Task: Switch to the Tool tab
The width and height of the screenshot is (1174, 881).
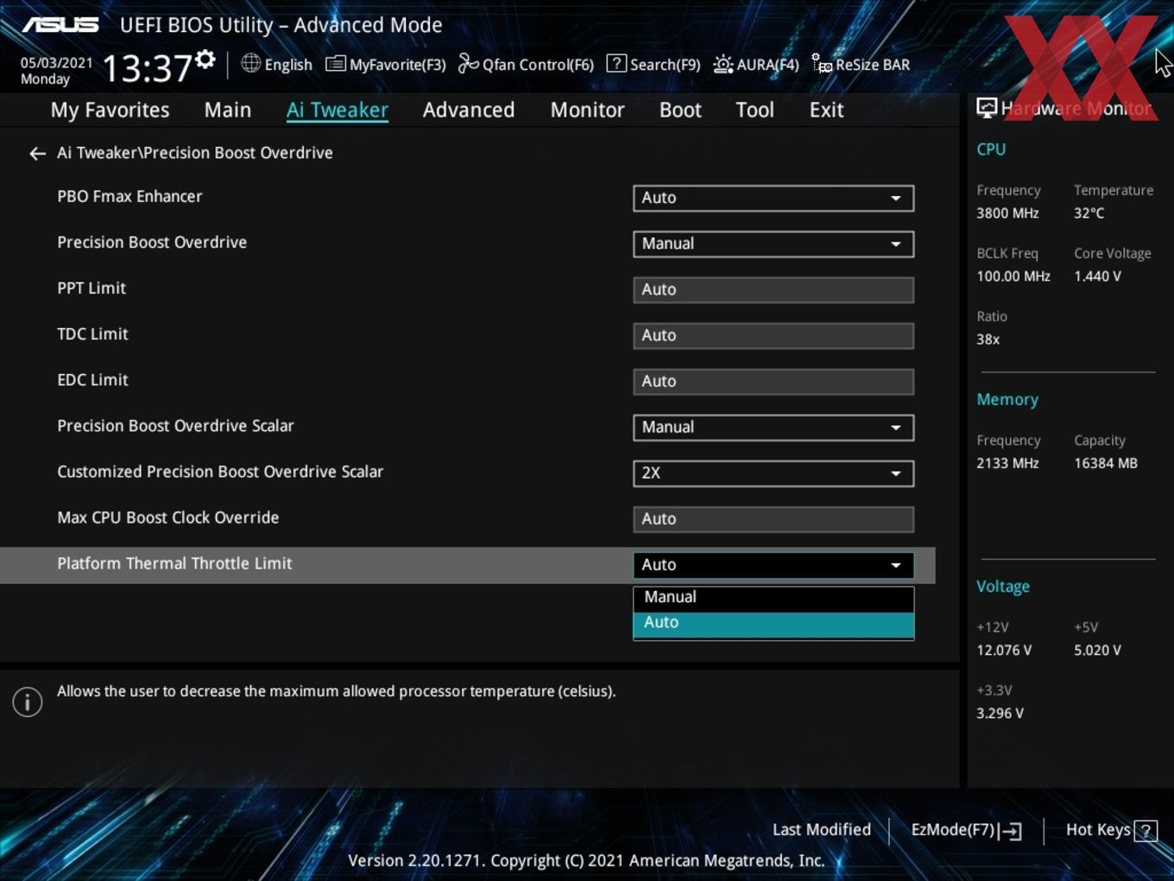Action: (754, 110)
